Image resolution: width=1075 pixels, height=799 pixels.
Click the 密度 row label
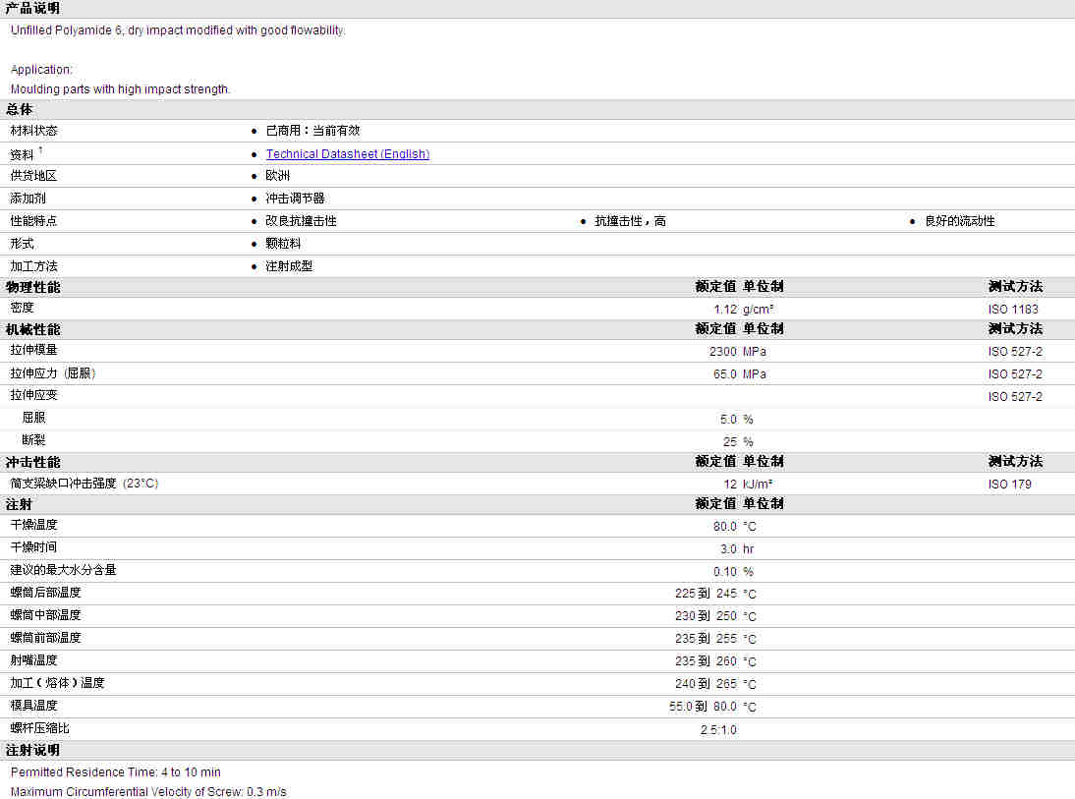click(x=22, y=308)
